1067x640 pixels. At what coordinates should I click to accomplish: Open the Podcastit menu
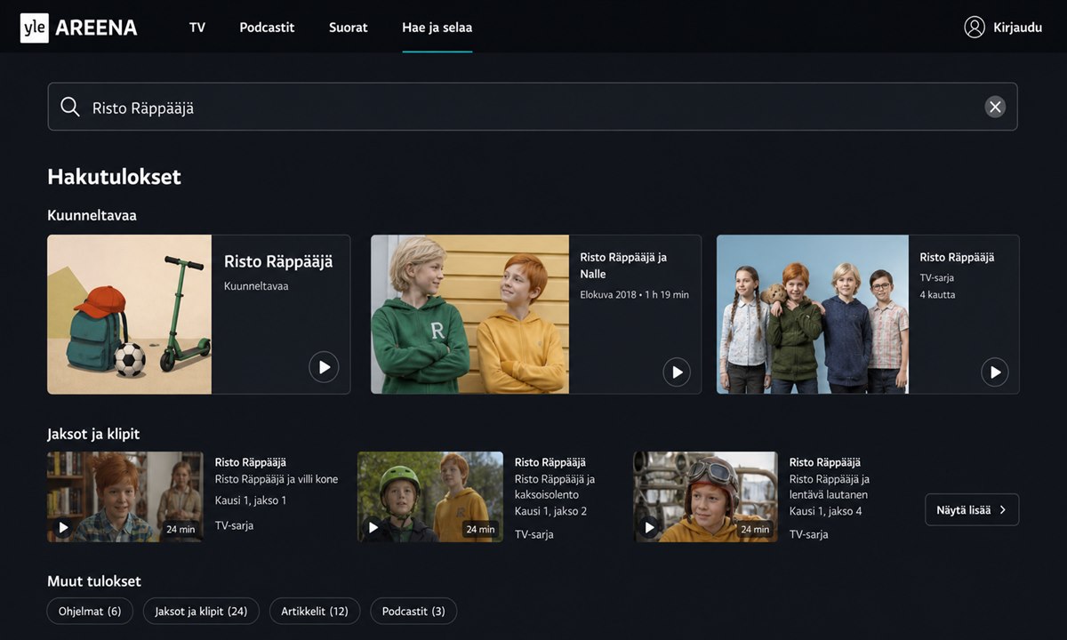coord(267,28)
